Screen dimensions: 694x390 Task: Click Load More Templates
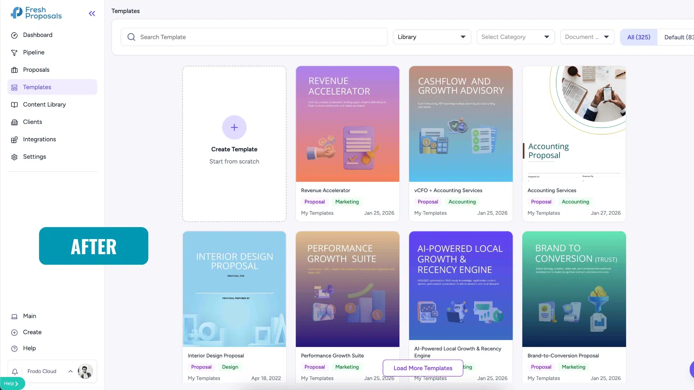[423, 368]
